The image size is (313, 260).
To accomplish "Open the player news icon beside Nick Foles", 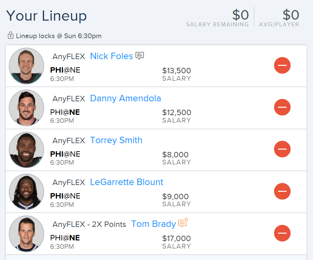I will pos(139,56).
